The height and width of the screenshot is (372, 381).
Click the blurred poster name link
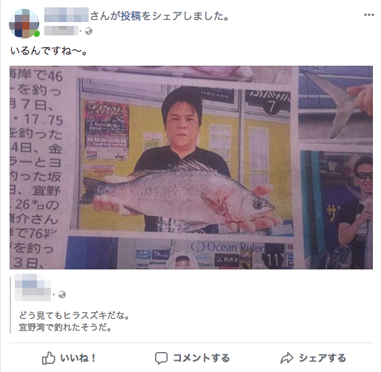coord(66,15)
